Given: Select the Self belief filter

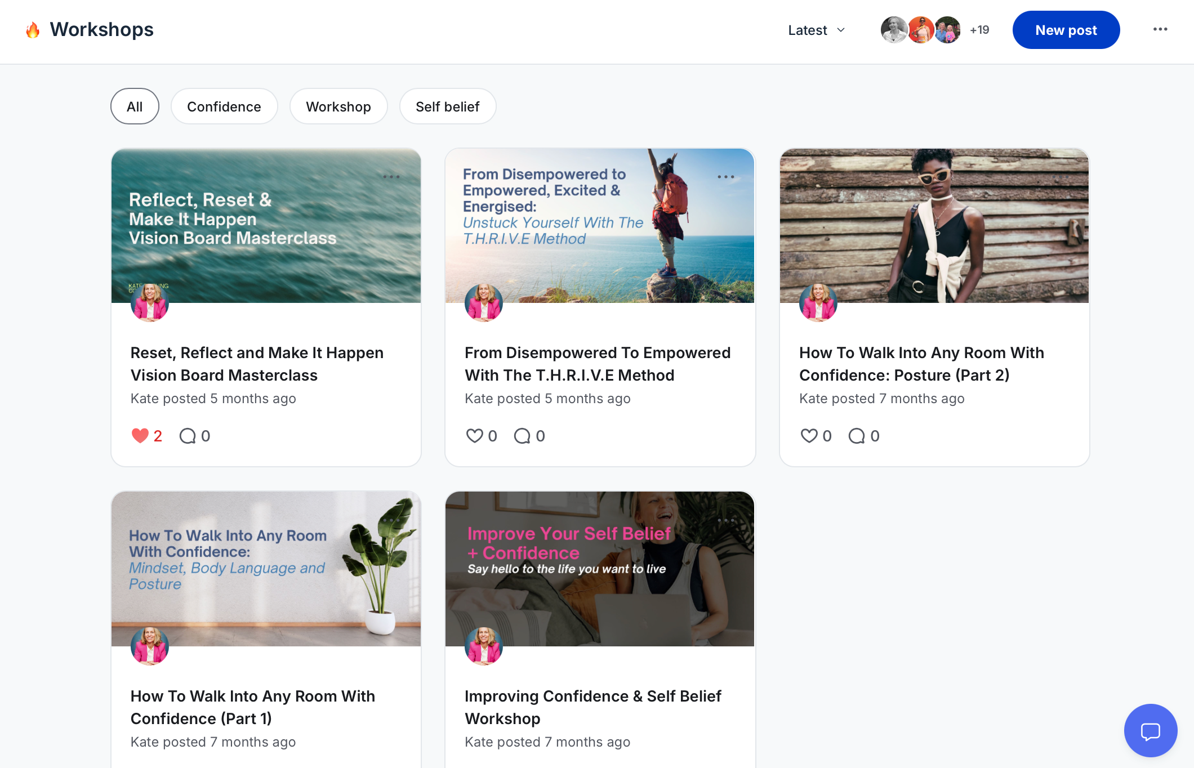Looking at the screenshot, I should (x=447, y=106).
